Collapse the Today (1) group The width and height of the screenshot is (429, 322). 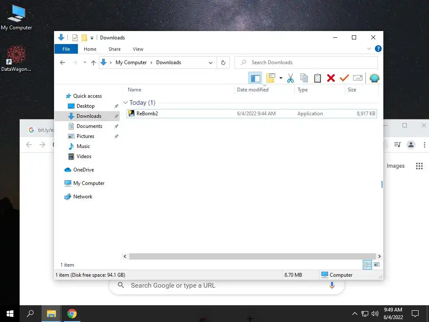(x=125, y=103)
